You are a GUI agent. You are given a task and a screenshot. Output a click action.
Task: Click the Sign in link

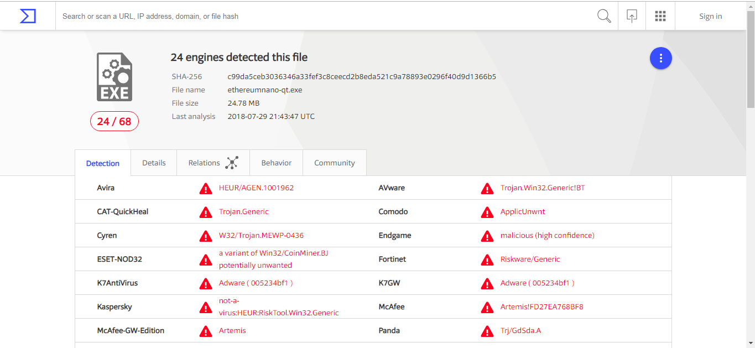pyautogui.click(x=710, y=16)
